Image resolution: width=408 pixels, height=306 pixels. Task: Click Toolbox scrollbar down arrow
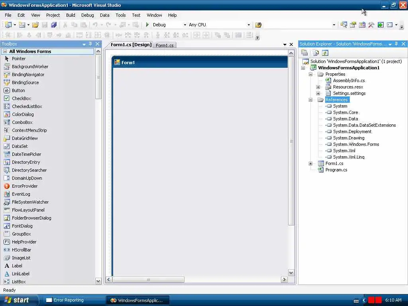click(98, 281)
